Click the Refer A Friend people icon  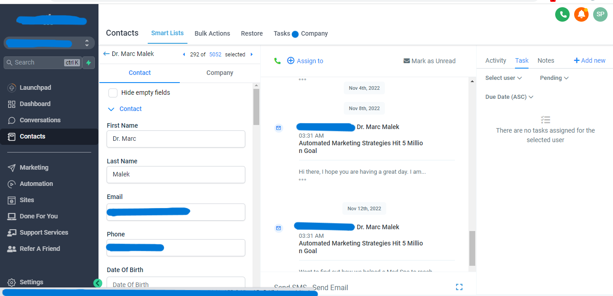tap(12, 249)
